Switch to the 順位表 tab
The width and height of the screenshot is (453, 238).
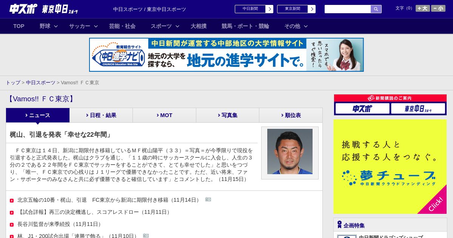291,115
